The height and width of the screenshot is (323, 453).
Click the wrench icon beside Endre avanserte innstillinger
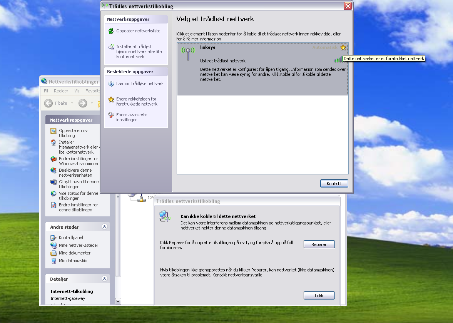point(111,115)
